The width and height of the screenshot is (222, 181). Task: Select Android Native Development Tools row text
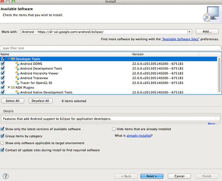pos(46,92)
